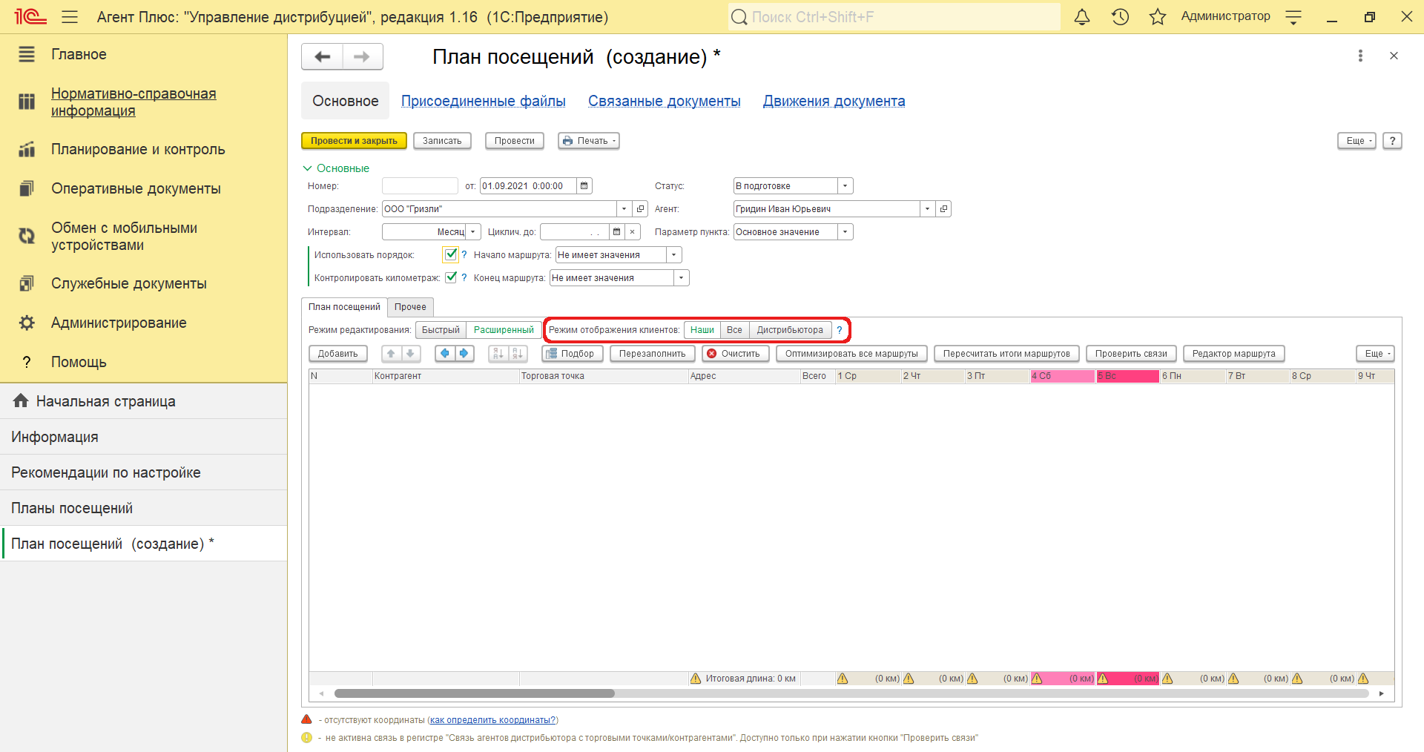This screenshot has height=752, width=1424.
Task: Show hint for Использовать порядок
Action: tap(464, 255)
